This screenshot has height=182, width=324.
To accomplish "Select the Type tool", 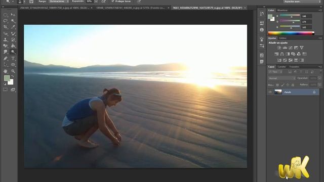I will [x=13, y=59].
